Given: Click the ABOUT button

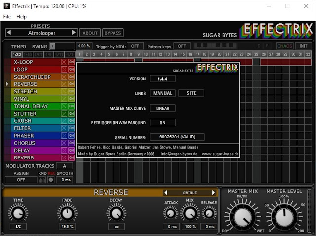Looking at the screenshot, I should tap(90, 33).
